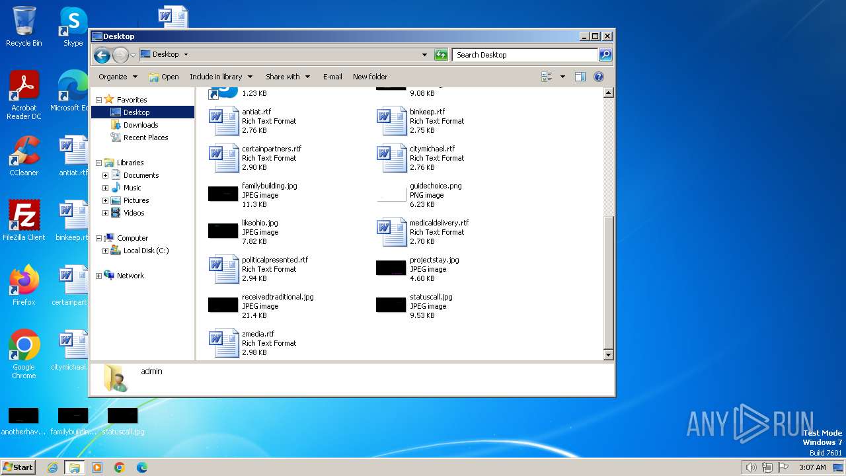Select Network in navigation pane

coord(130,276)
